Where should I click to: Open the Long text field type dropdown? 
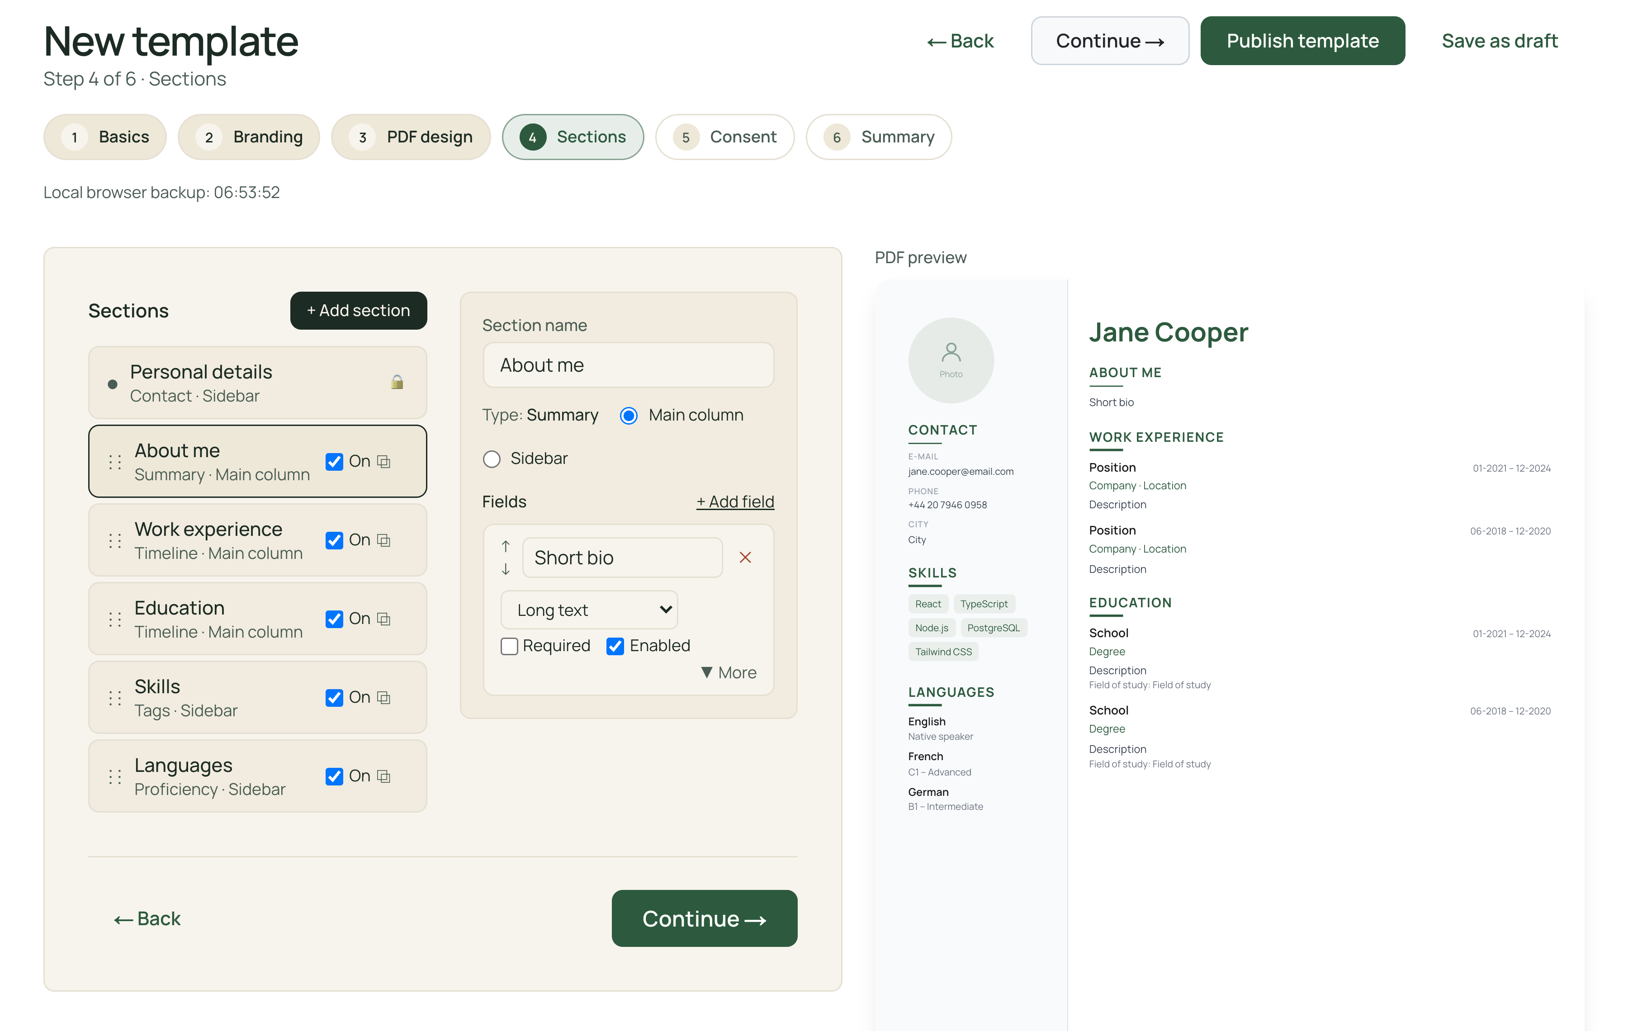pos(589,610)
